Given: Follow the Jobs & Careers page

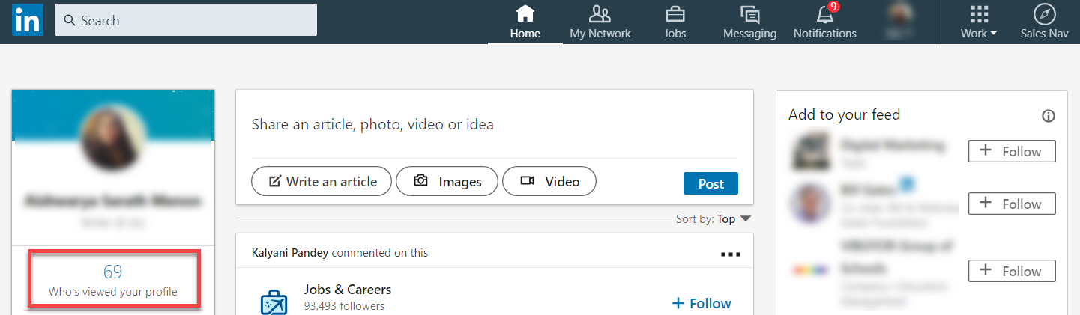Looking at the screenshot, I should (702, 303).
